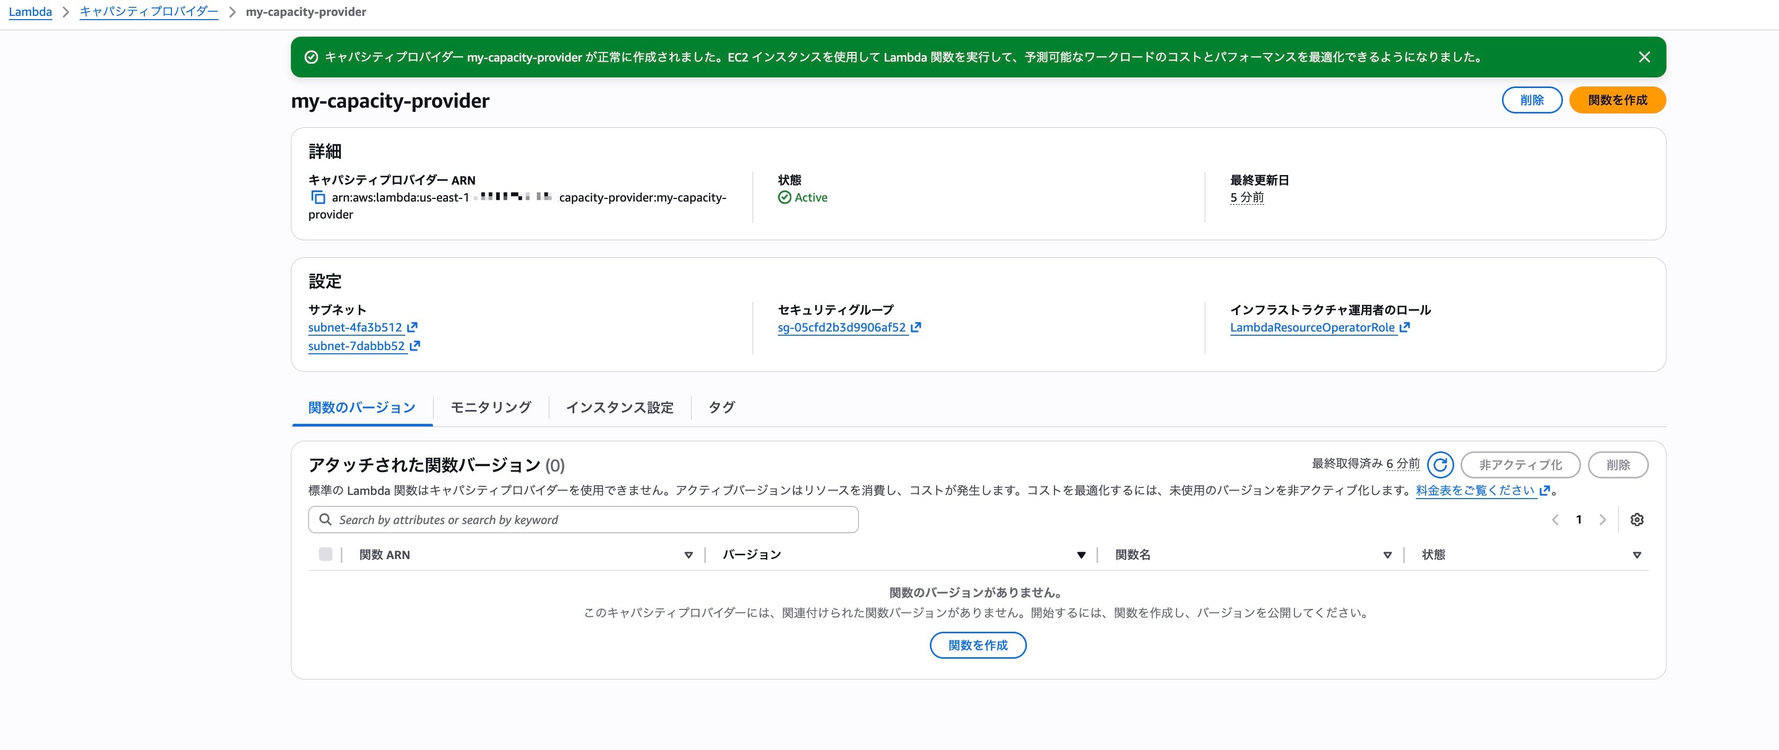Open the バージョン column sort dropdown
The width and height of the screenshot is (1779, 750).
(1080, 555)
